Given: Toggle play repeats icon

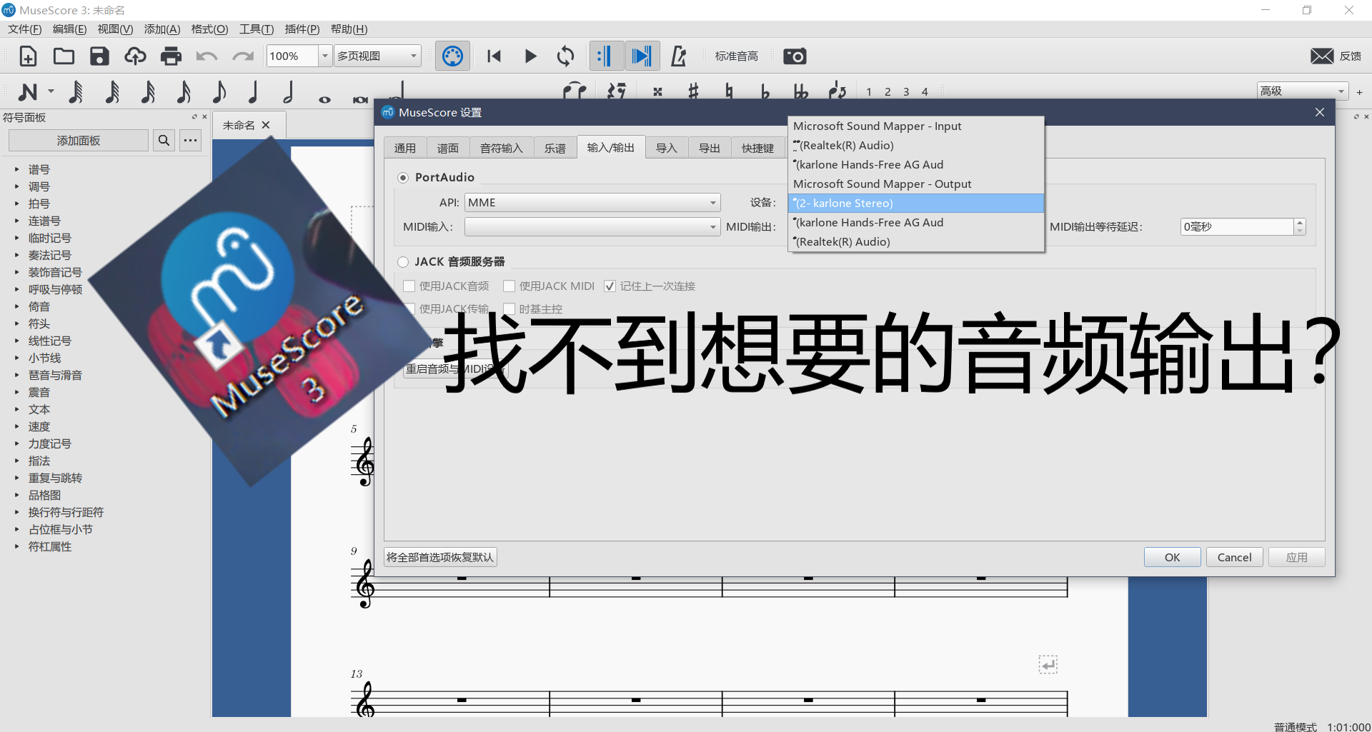Looking at the screenshot, I should point(605,56).
